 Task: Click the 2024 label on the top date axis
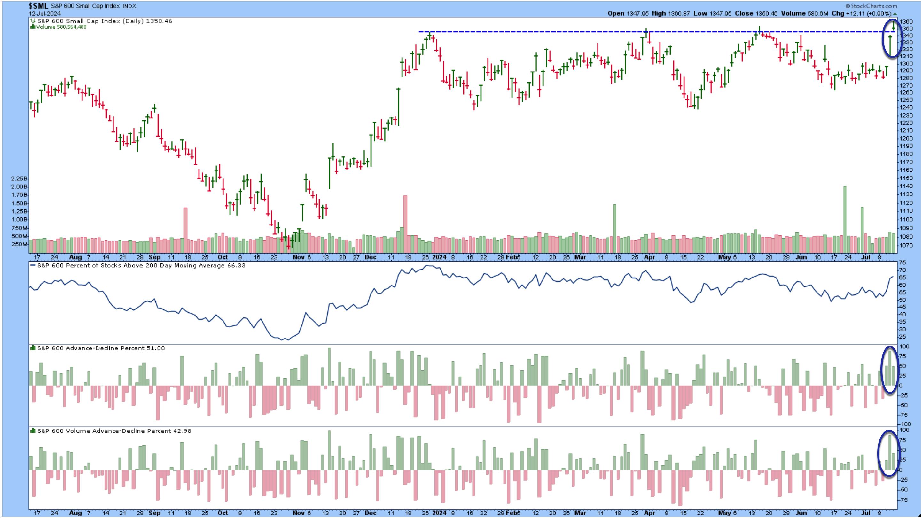pos(439,257)
